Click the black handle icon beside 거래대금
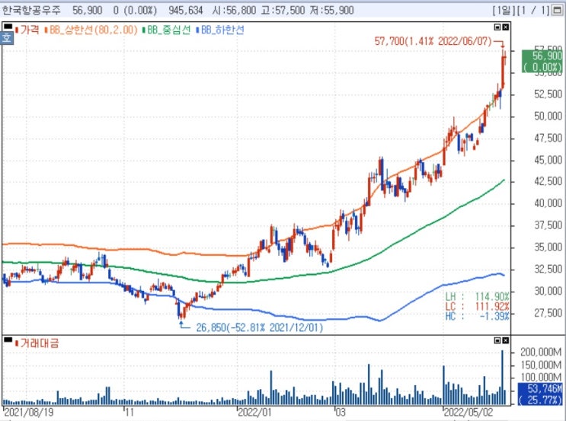Screen dimensions: 566x421 point(8,340)
